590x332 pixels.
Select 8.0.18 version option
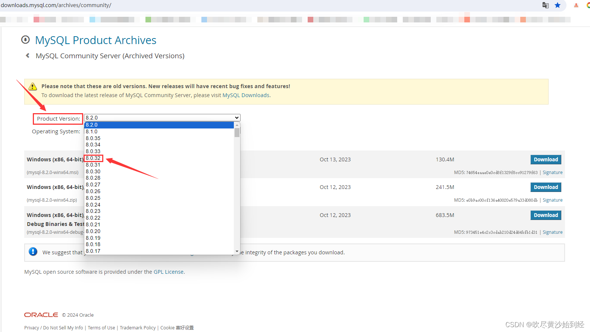click(x=159, y=244)
